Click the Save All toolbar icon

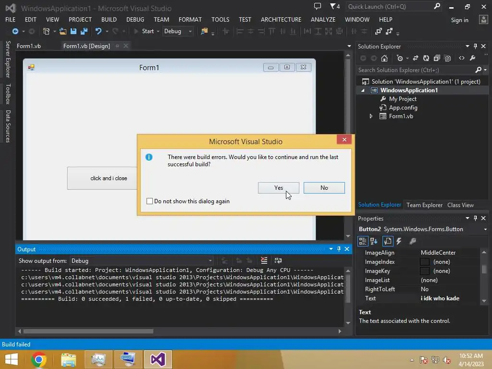84,31
